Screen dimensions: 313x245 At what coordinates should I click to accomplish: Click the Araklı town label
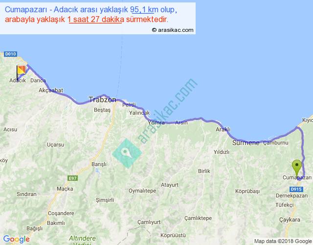pos(223,129)
